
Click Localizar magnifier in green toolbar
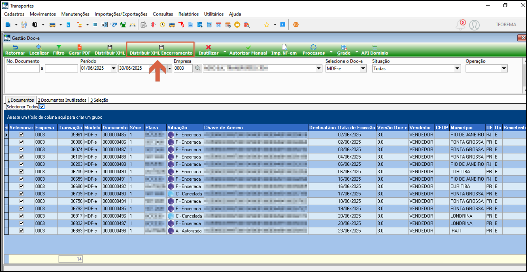point(39,50)
